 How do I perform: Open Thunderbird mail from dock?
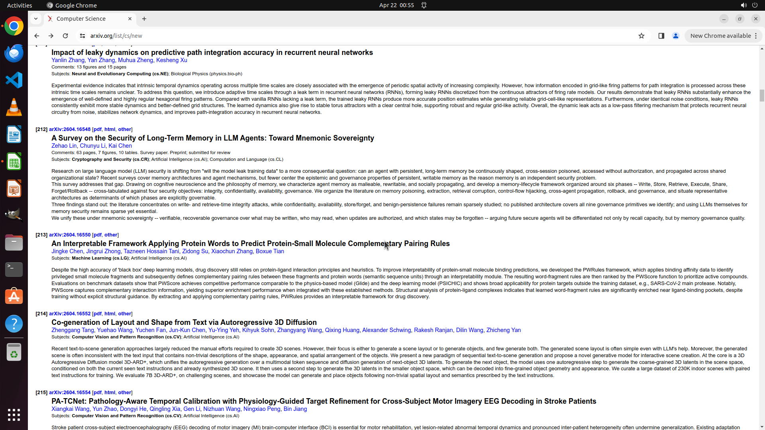click(x=14, y=53)
